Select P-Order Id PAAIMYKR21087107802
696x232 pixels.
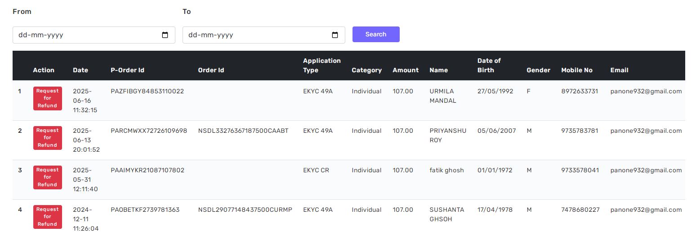(147, 170)
